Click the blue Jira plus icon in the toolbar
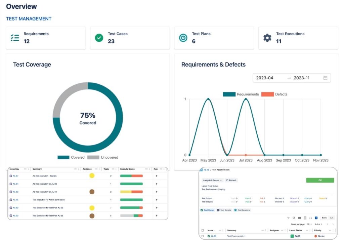The width and height of the screenshot is (344, 240). point(315,217)
